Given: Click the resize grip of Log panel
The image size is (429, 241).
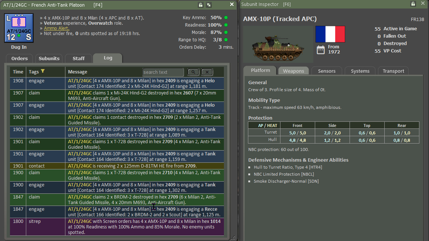Looking at the screenshot, I should coord(233,238).
